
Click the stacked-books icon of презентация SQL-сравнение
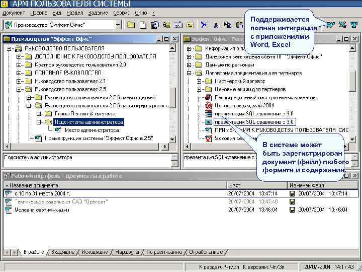209,114
